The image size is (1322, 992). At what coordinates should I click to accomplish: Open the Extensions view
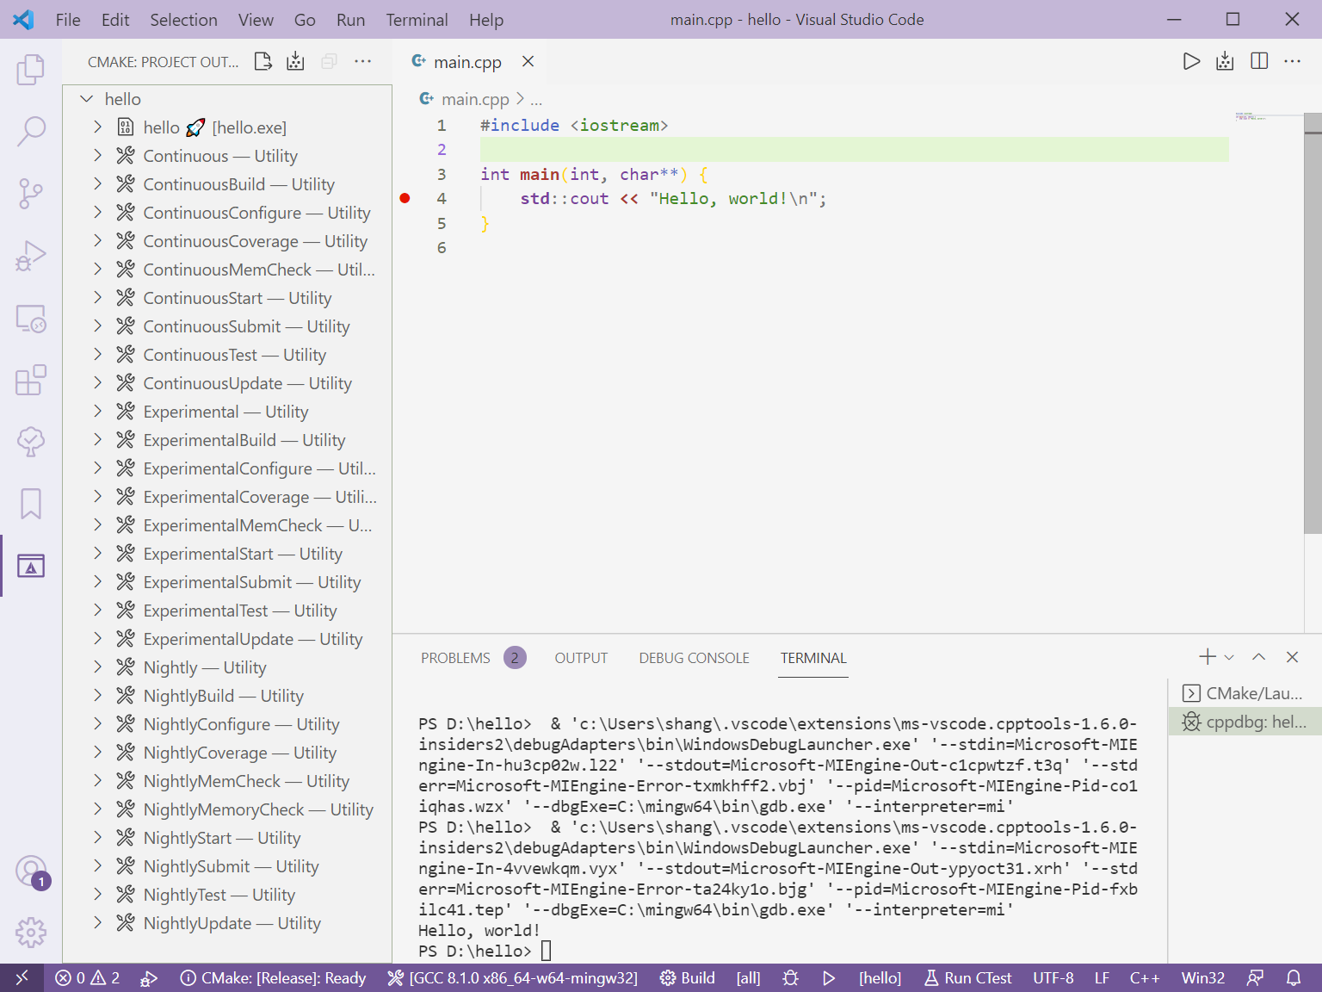(31, 380)
